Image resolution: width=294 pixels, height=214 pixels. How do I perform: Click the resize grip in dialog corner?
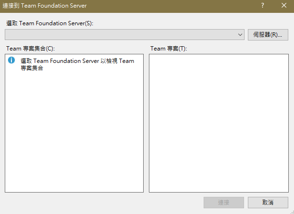point(291,211)
